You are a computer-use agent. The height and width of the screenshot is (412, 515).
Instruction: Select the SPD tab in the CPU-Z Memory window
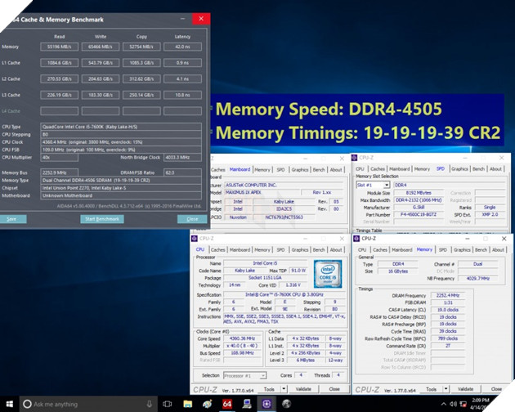click(x=443, y=250)
